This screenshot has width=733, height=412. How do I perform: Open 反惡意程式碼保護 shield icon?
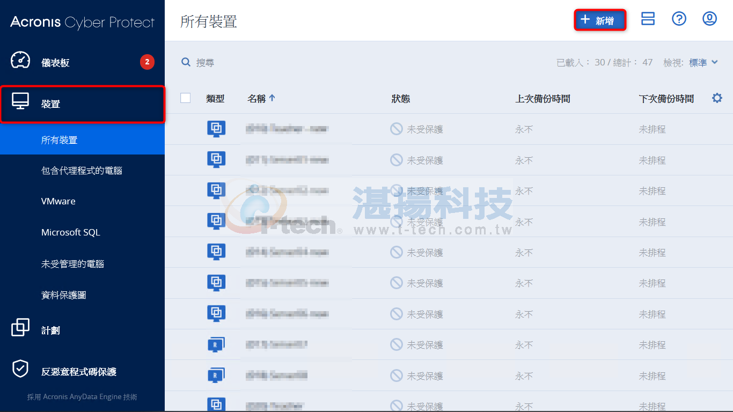click(20, 369)
